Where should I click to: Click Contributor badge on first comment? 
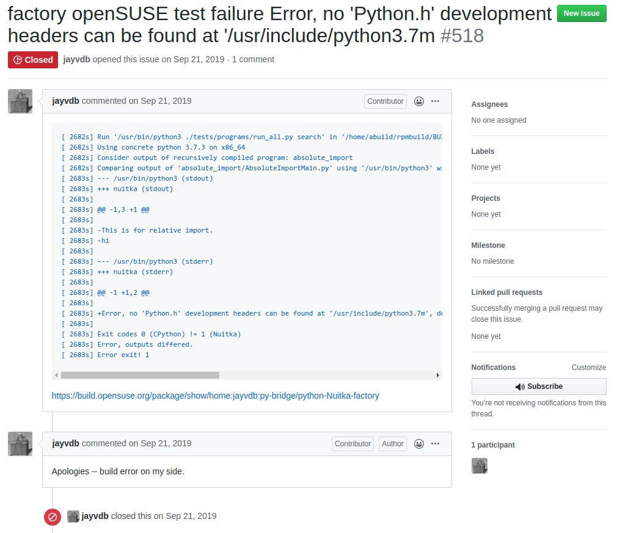pos(385,101)
